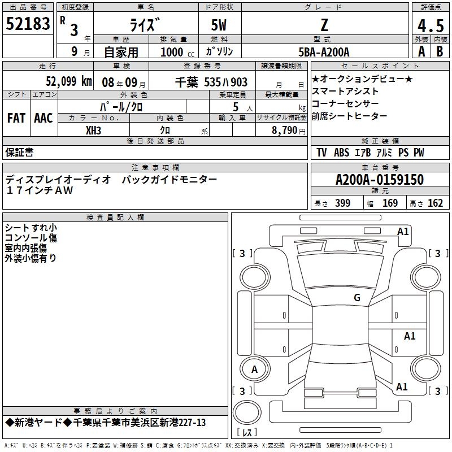
Task: Click the damage code legend line
Action: click(x=198, y=445)
